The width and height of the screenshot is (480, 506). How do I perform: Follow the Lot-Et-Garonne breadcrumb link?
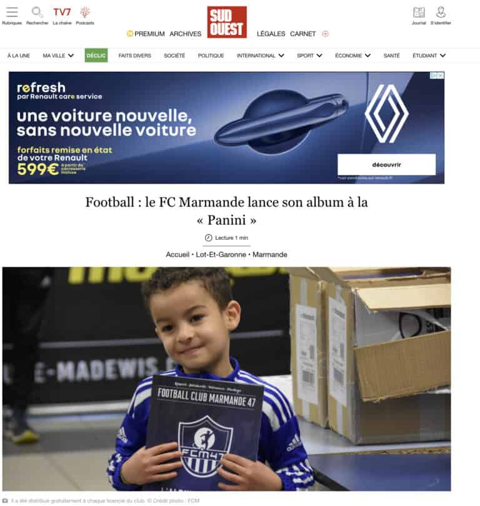(x=221, y=255)
